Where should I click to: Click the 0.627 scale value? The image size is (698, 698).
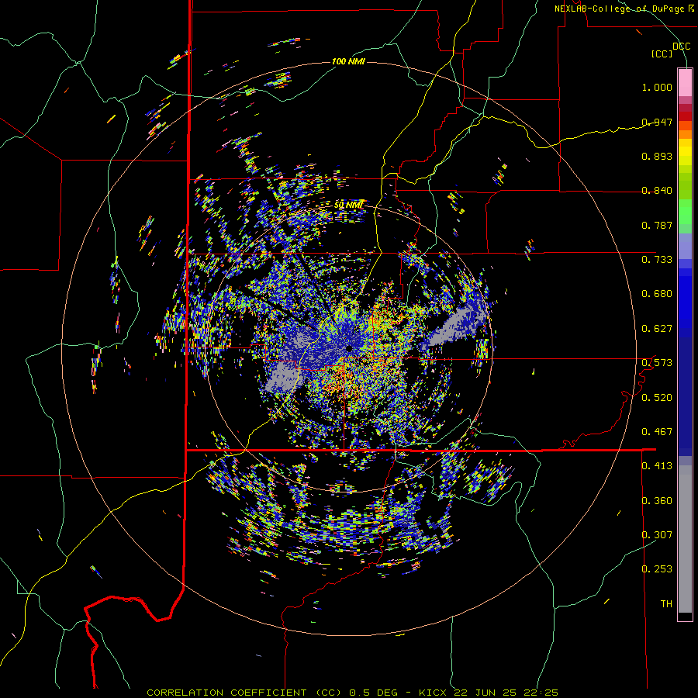tap(657, 328)
